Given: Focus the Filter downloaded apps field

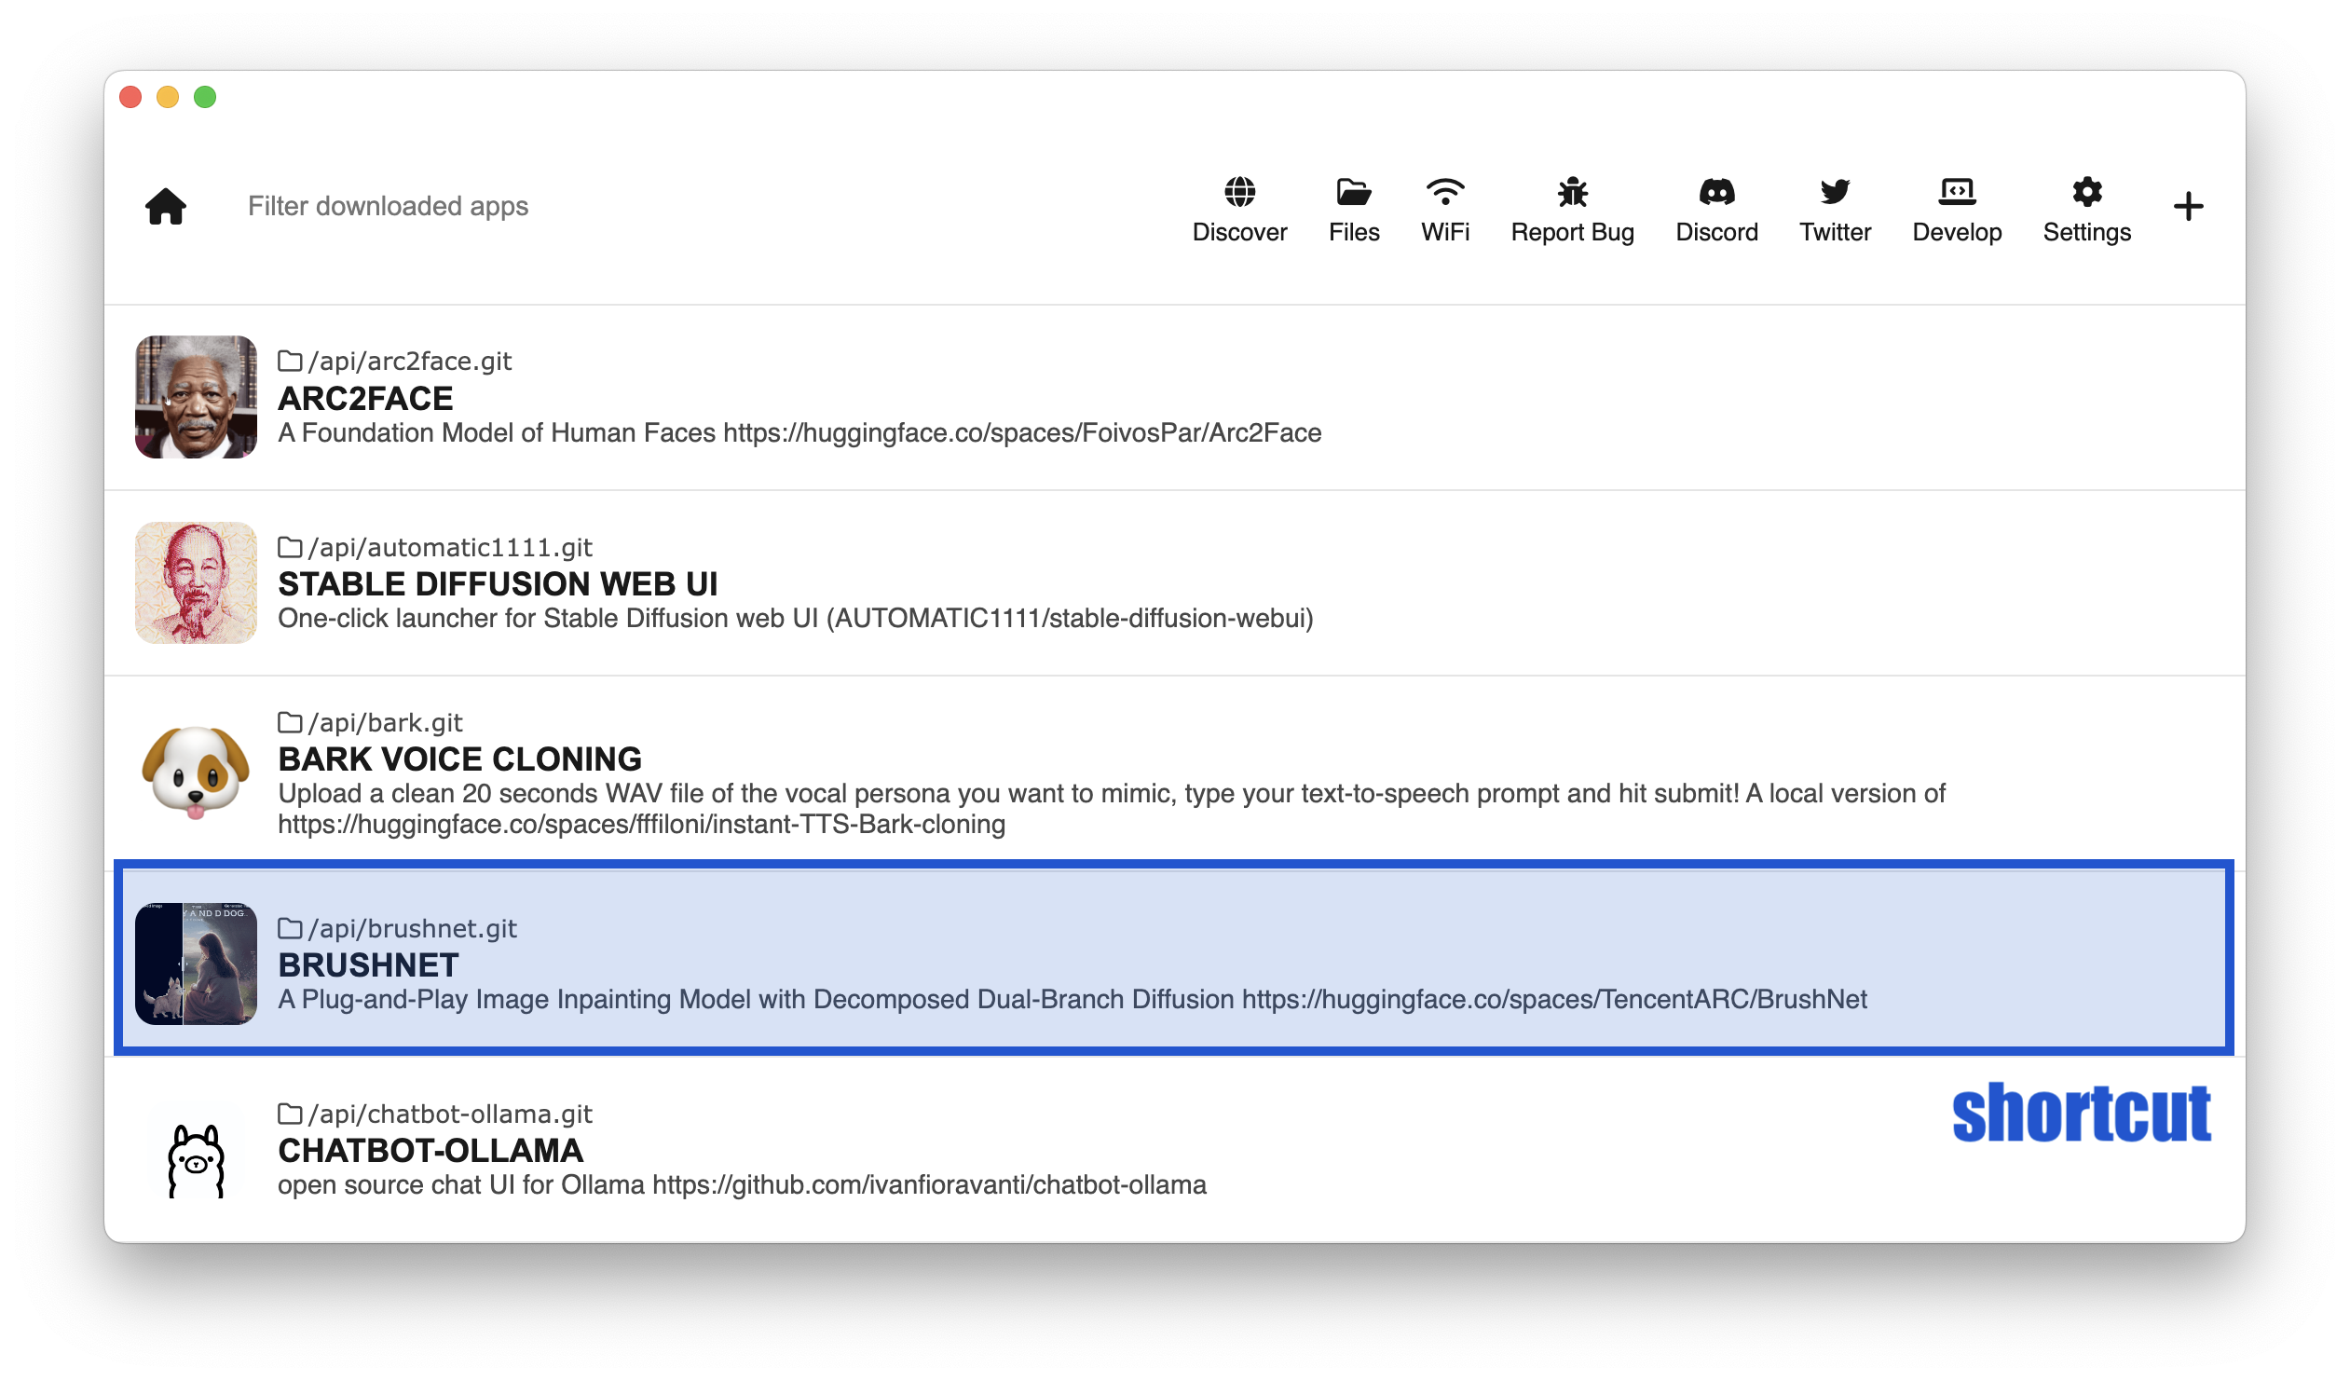Looking at the screenshot, I should point(388,206).
